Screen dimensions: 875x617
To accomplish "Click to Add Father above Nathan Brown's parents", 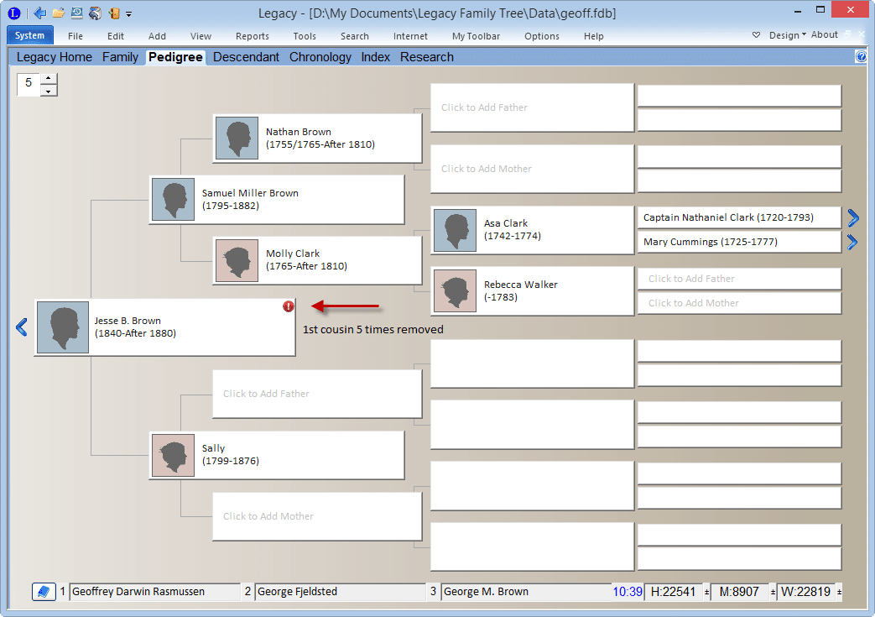I will (x=533, y=107).
